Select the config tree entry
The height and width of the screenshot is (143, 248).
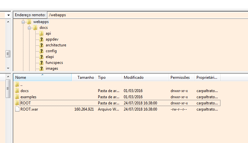(51, 51)
